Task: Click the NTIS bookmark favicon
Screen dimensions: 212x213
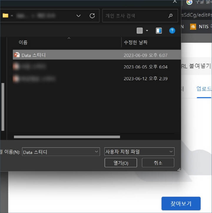Action: [x=193, y=26]
